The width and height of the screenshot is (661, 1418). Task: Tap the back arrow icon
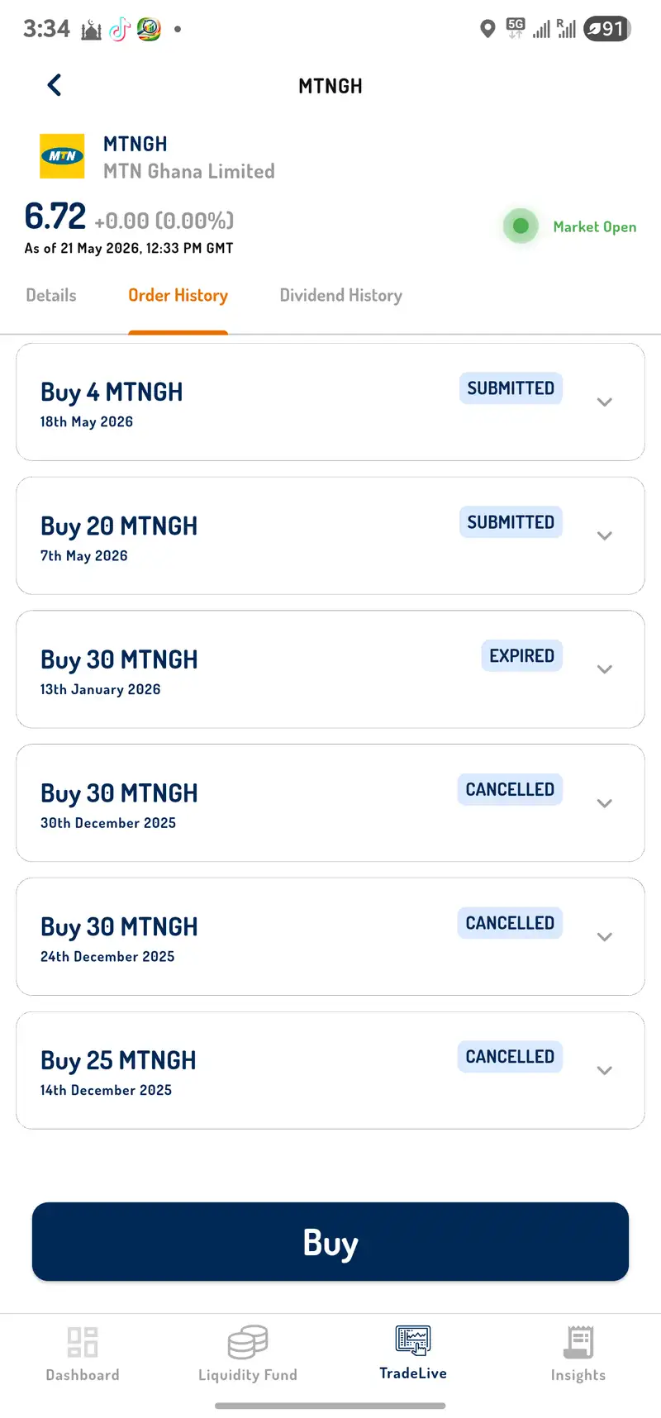[55, 85]
